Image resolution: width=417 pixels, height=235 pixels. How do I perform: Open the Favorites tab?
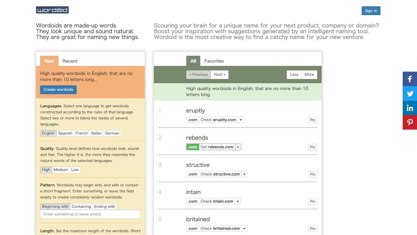point(214,61)
